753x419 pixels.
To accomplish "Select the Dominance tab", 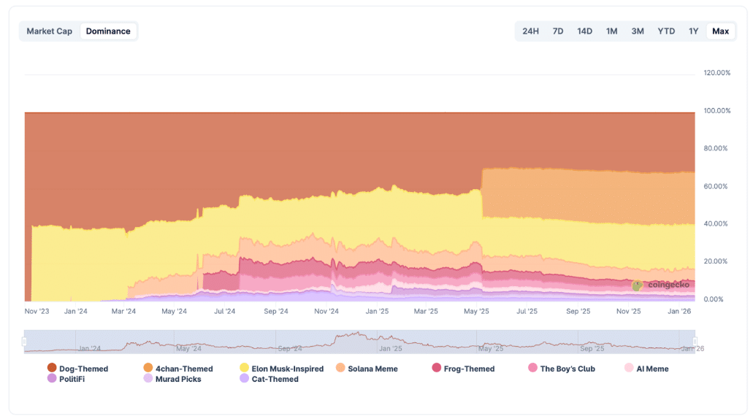I will (108, 31).
